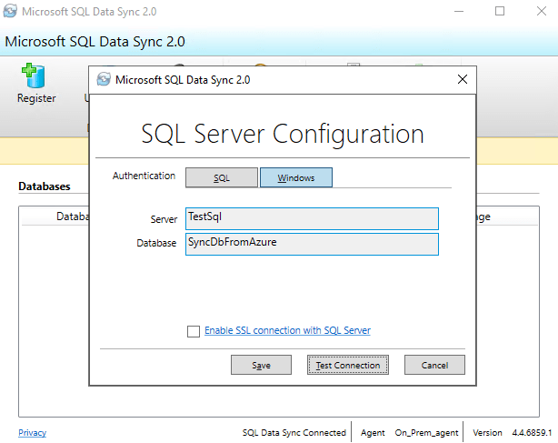
Task: Select Windows authentication tab
Action: 296,177
